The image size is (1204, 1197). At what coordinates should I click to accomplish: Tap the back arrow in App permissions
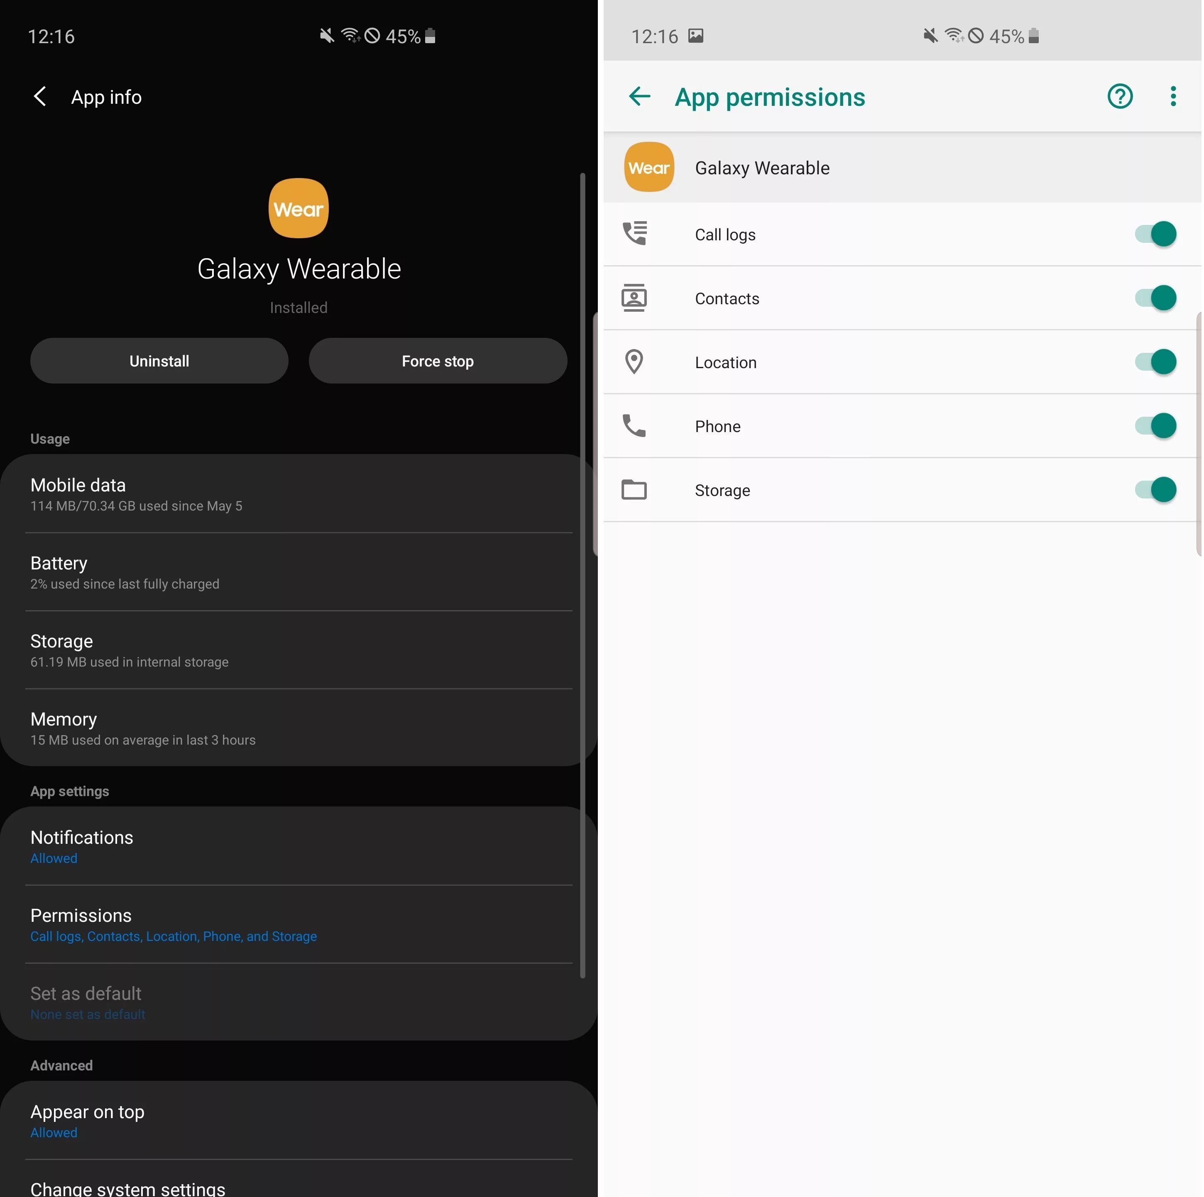point(639,95)
